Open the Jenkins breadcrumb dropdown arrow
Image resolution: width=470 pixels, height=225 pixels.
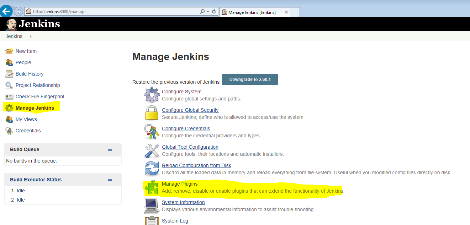31,36
